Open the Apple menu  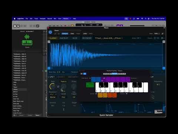(x=14, y=19)
